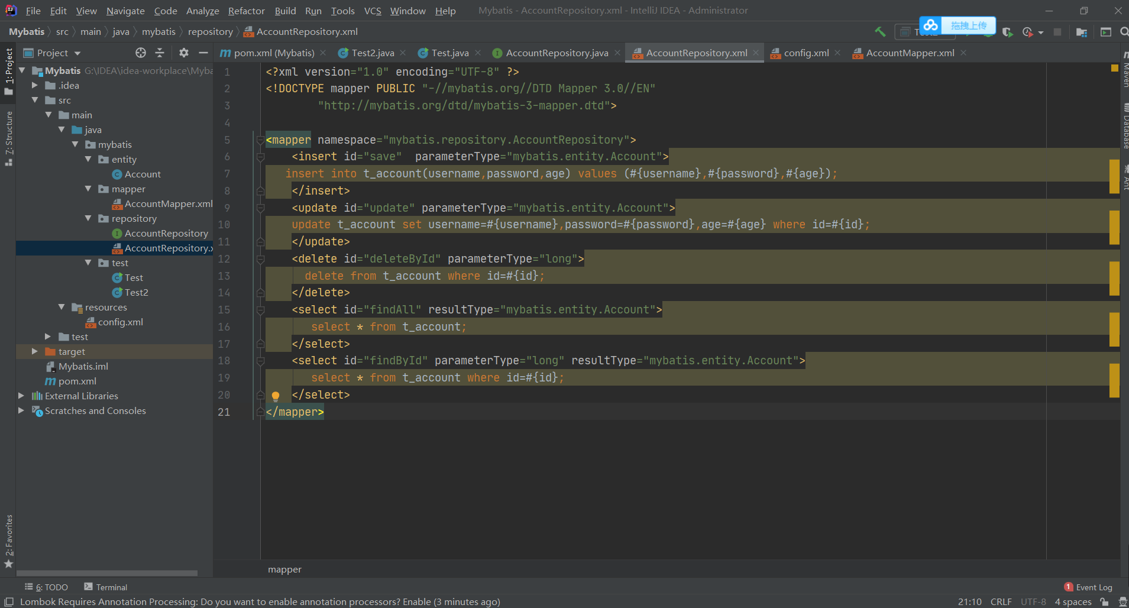1129x608 pixels.
Task: Click Collapse All icon in Project panel
Action: coord(160,53)
